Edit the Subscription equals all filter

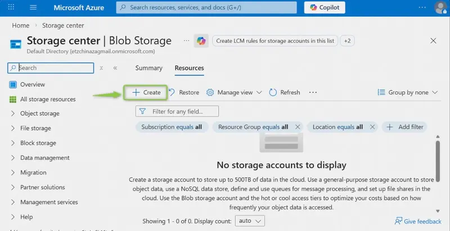click(x=172, y=127)
